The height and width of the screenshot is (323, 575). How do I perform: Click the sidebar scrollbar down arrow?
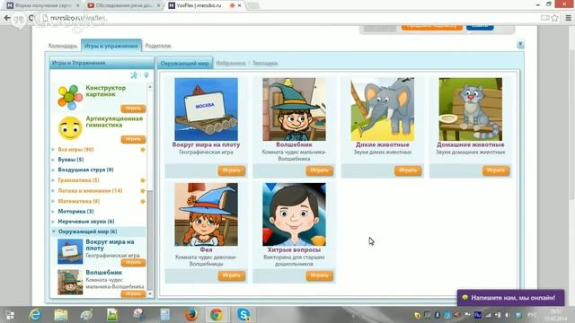pos(150,293)
